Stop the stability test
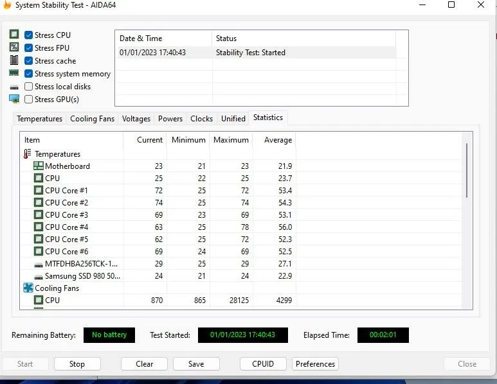Viewport: 497px width, 384px height. tap(77, 363)
